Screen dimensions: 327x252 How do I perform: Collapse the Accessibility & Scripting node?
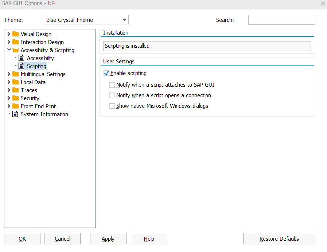tap(9, 50)
